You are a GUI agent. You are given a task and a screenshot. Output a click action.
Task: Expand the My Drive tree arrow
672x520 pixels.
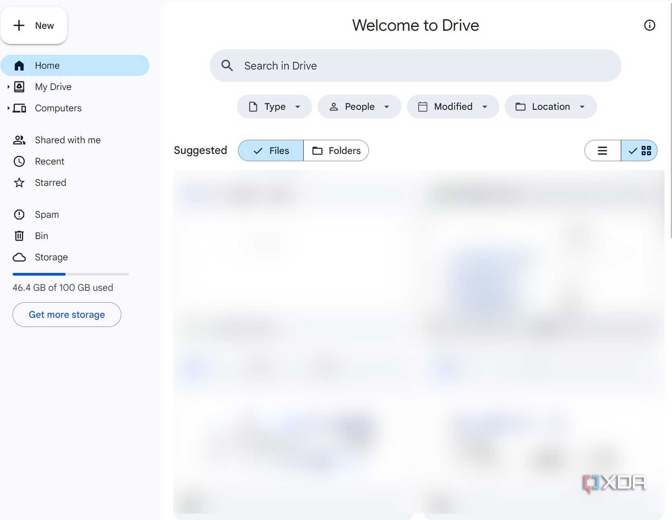(x=8, y=87)
